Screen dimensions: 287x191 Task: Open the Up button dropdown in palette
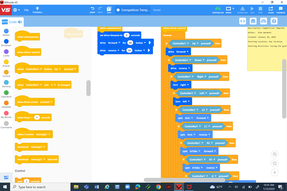tap(57, 69)
